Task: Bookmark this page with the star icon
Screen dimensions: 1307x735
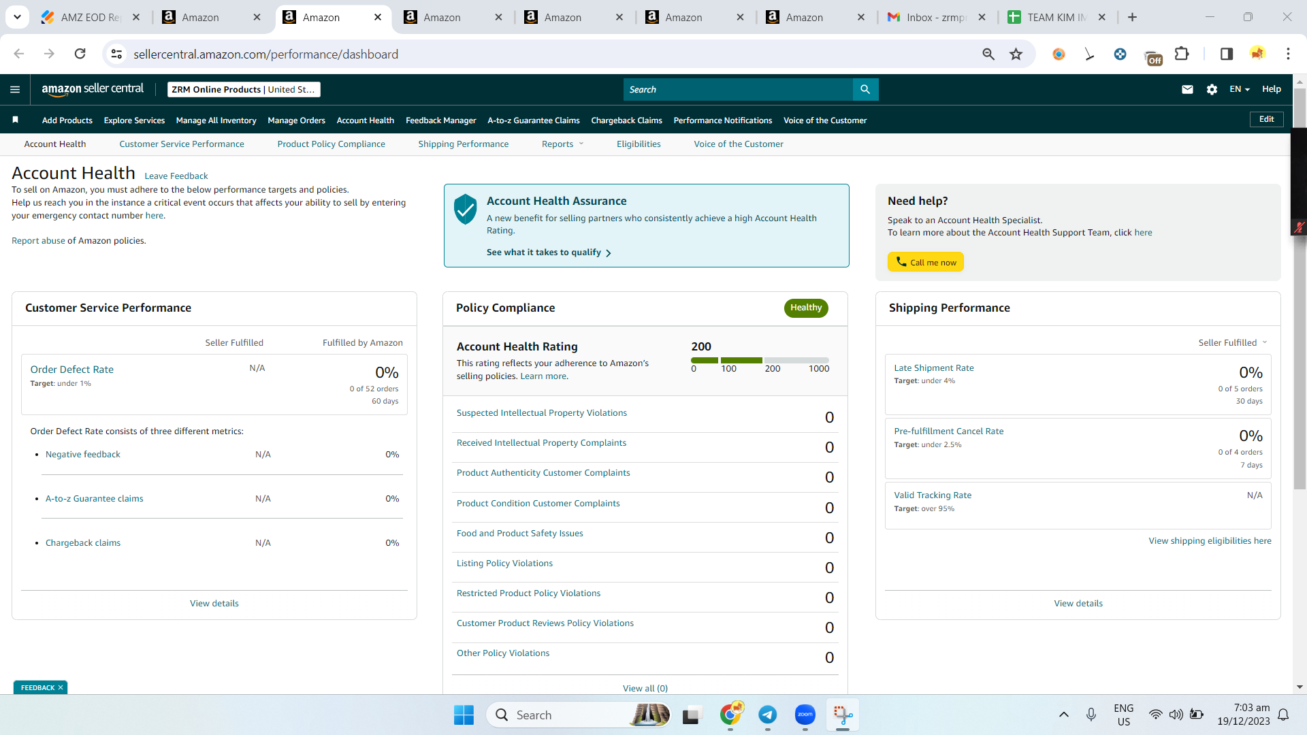Action: click(1016, 54)
